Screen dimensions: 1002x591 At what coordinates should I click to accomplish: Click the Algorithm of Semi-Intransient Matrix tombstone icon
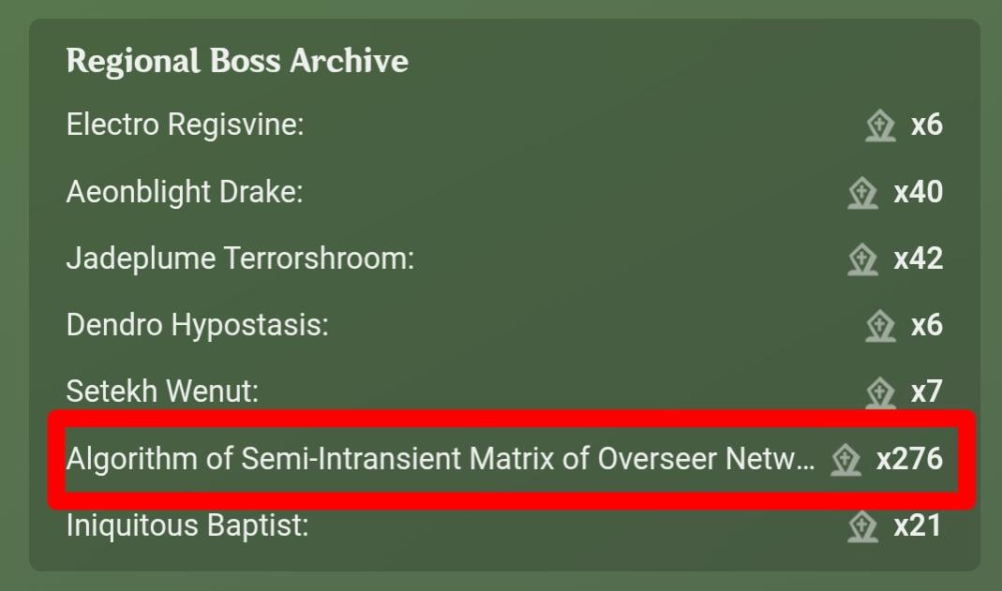coord(845,460)
